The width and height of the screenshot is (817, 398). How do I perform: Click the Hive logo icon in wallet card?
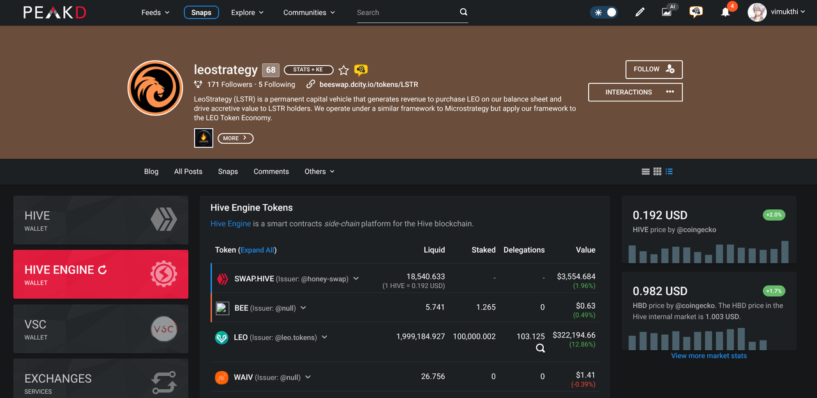tap(164, 219)
